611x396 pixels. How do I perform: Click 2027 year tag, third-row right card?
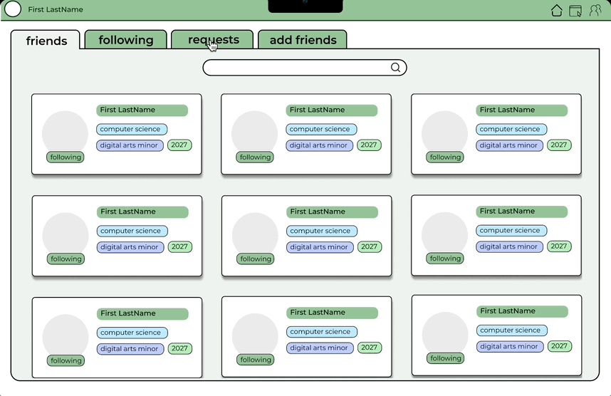click(x=559, y=346)
